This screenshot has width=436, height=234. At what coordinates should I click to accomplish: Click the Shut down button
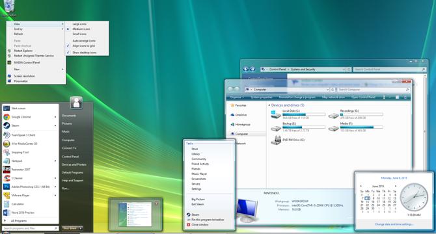pyautogui.click(x=70, y=228)
